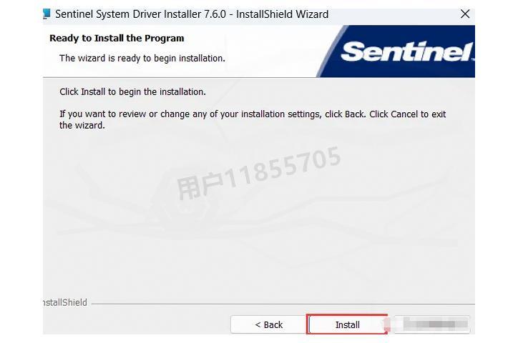Click the InstallShield label near bottom
This screenshot has width=518, height=343.
click(x=65, y=302)
